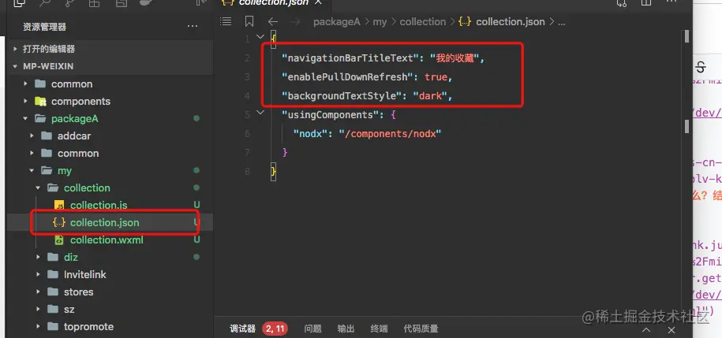
Task: Expand the addcar folder arrow
Action: point(32,136)
